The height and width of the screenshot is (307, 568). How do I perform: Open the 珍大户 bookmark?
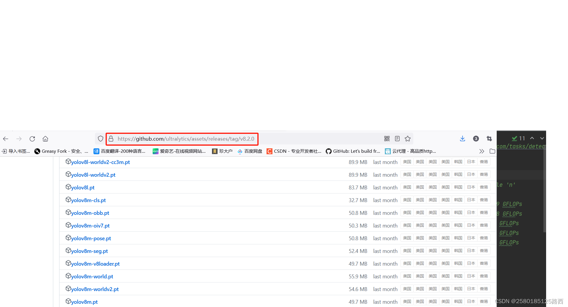(222, 151)
